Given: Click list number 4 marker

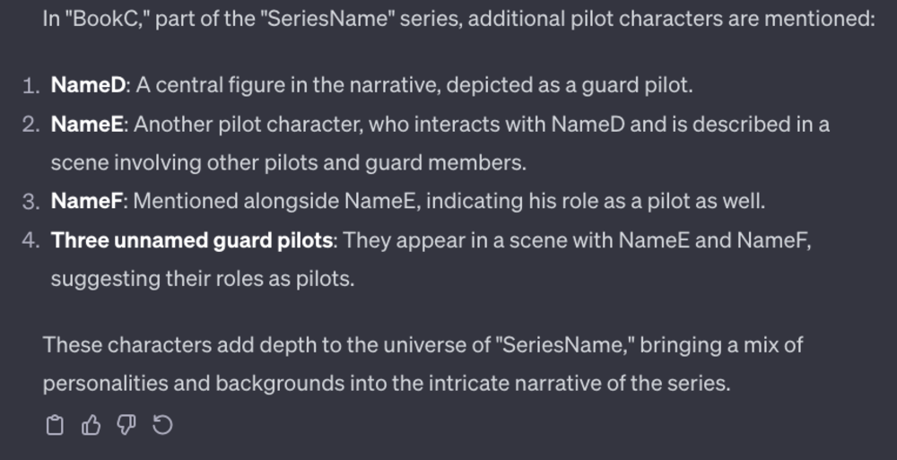Looking at the screenshot, I should coord(30,240).
